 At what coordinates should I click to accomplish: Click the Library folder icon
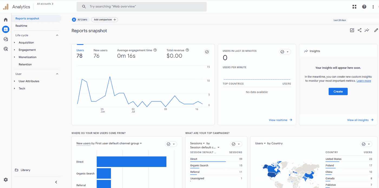[x=17, y=170]
